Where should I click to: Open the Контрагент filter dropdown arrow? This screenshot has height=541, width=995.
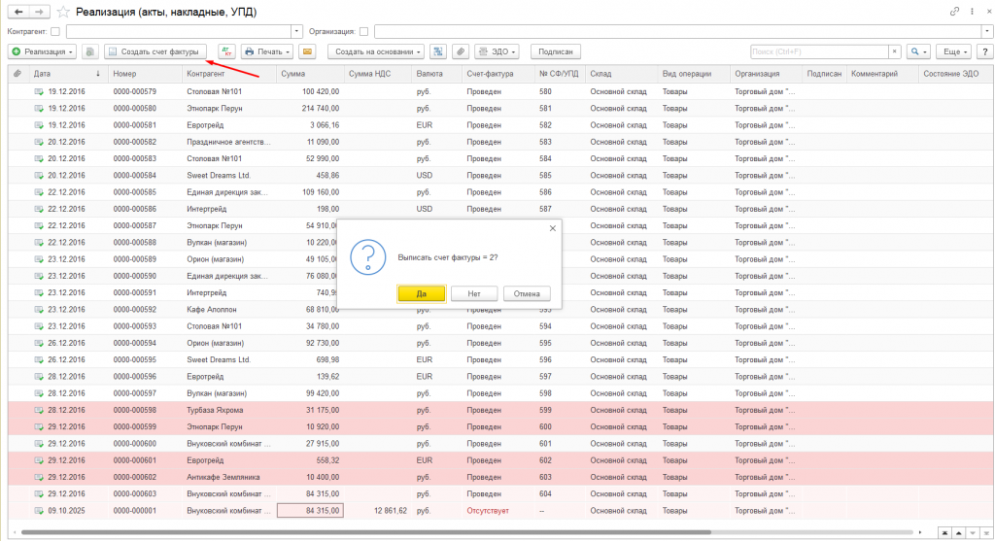pyautogui.click(x=294, y=31)
